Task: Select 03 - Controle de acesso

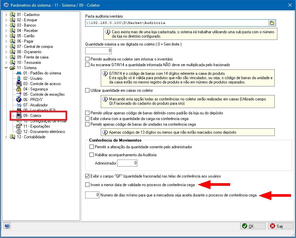Action: pyautogui.click(x=42, y=84)
